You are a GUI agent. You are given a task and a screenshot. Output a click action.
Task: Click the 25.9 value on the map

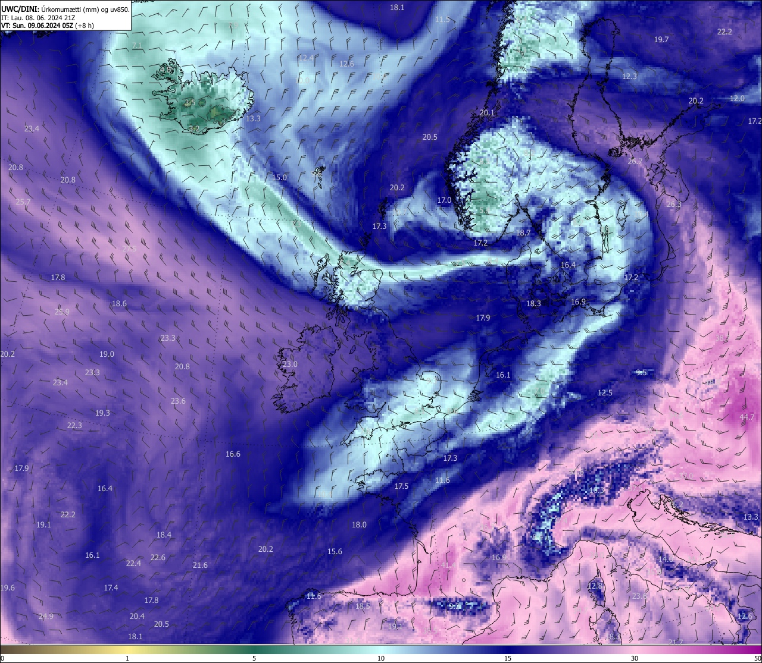62,312
